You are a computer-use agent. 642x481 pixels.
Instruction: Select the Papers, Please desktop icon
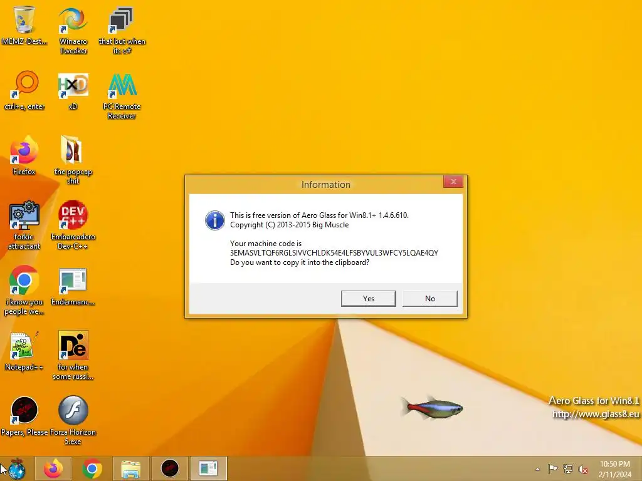click(24, 416)
